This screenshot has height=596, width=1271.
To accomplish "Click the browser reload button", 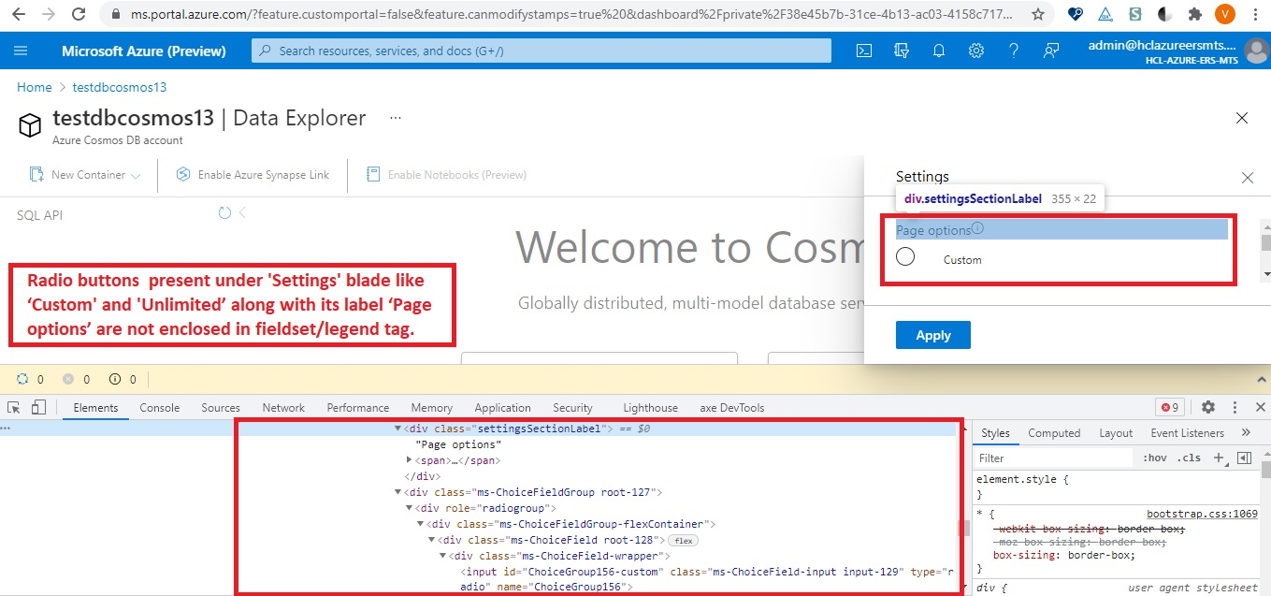I will pos(79,15).
